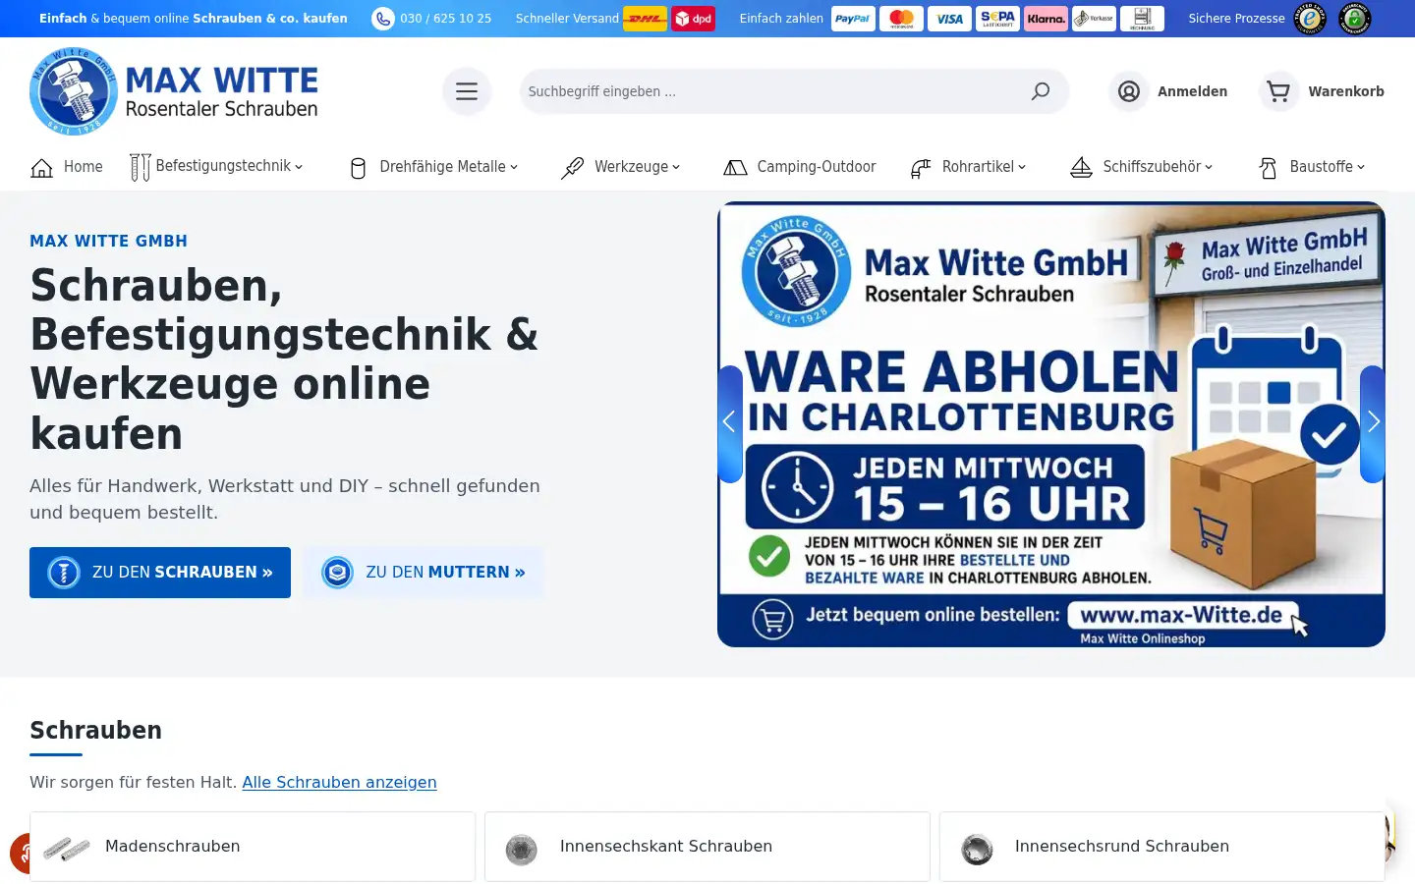The height and width of the screenshot is (884, 1415).
Task: Follow the Alle Schrauben anzeigen link
Action: pos(339,782)
